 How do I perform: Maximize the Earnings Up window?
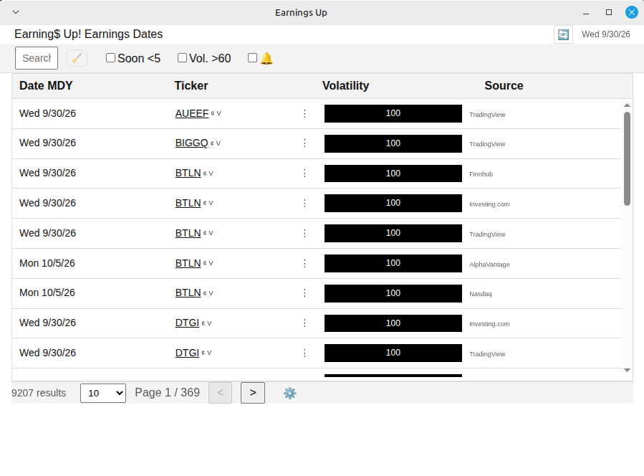[x=609, y=12]
